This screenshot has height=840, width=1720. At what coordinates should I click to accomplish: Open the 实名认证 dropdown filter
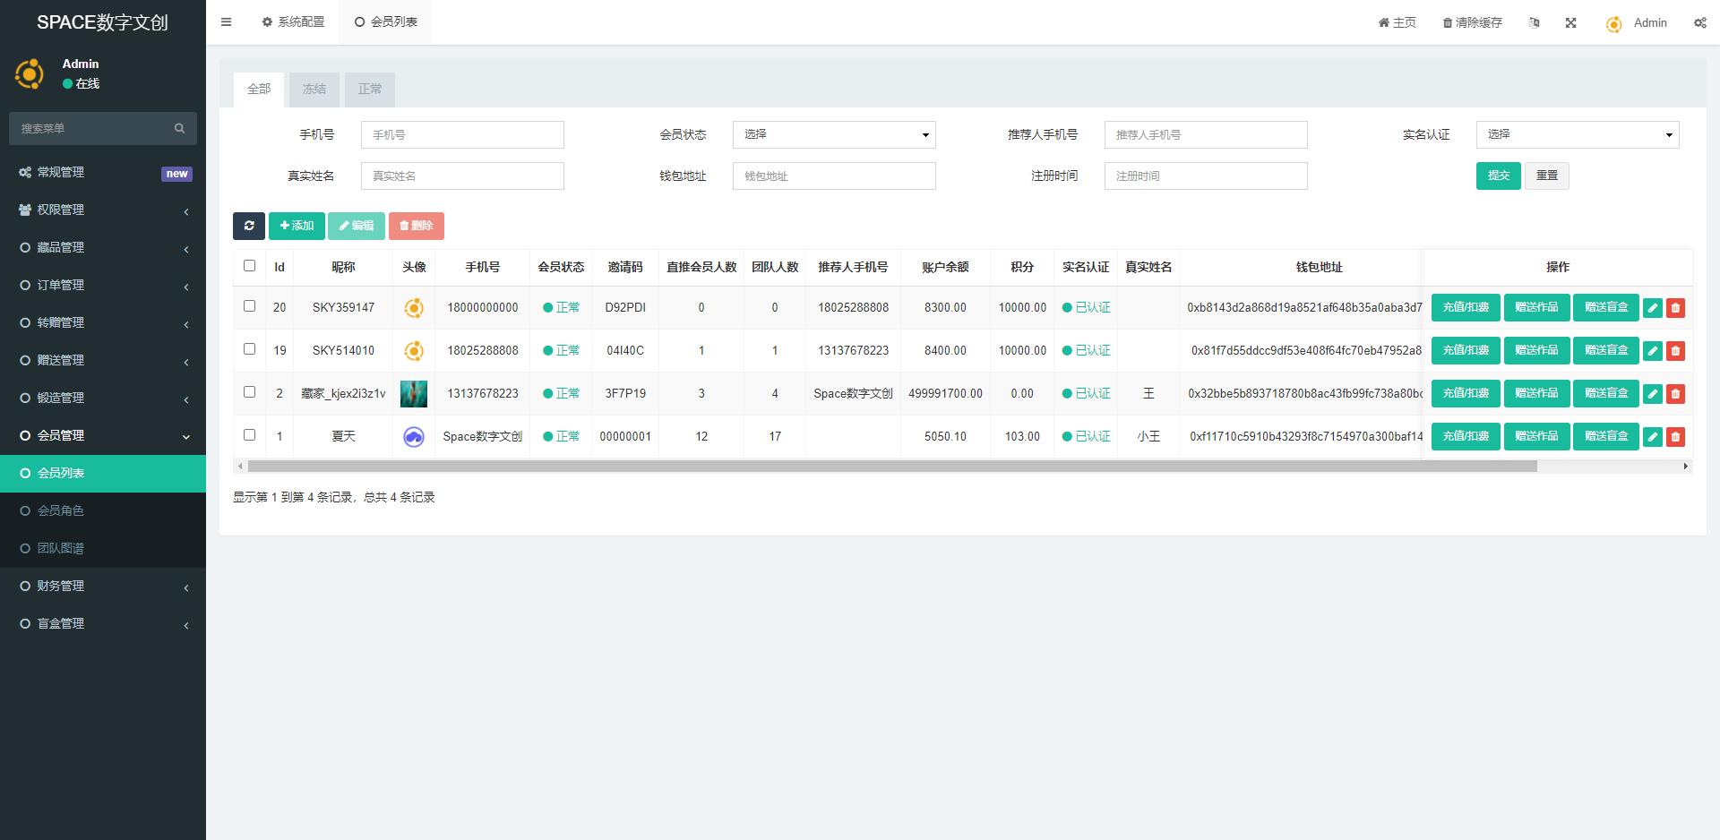pos(1577,135)
